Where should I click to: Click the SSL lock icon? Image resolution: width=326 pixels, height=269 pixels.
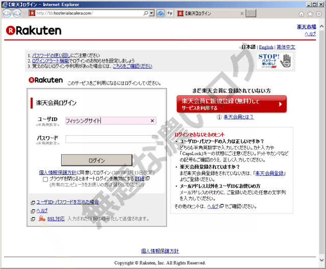click(42, 219)
